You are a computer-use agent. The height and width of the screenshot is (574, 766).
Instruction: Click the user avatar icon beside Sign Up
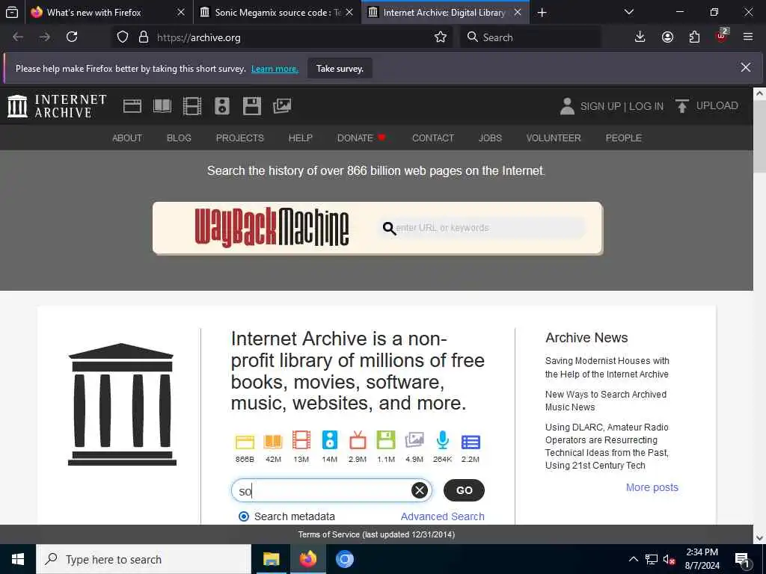(567, 106)
